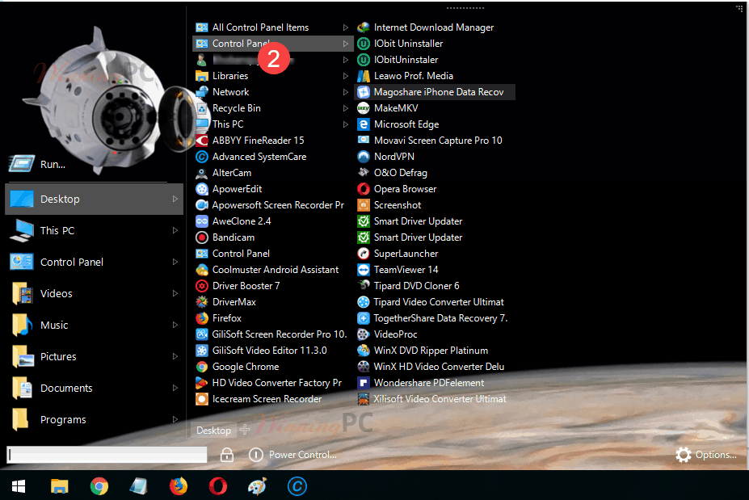This screenshot has height=500, width=749.
Task: Launch Opera from the taskbar
Action: pos(218,486)
